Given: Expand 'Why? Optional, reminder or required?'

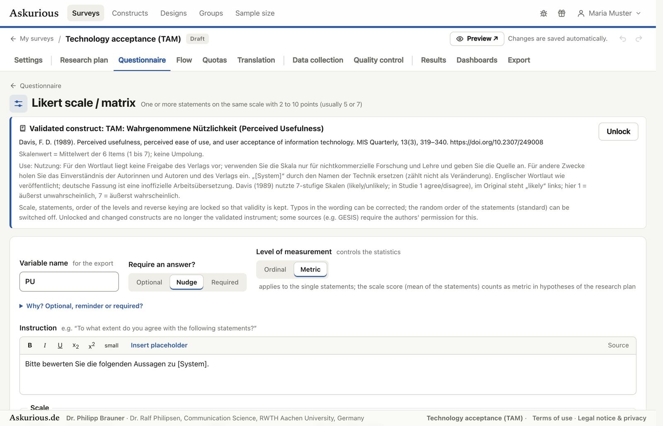Looking at the screenshot, I should 81,306.
